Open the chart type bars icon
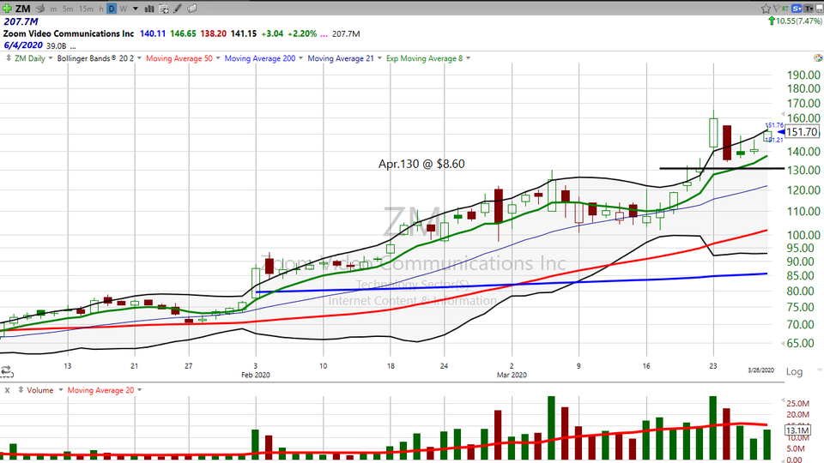The image size is (824, 463). coord(149,9)
